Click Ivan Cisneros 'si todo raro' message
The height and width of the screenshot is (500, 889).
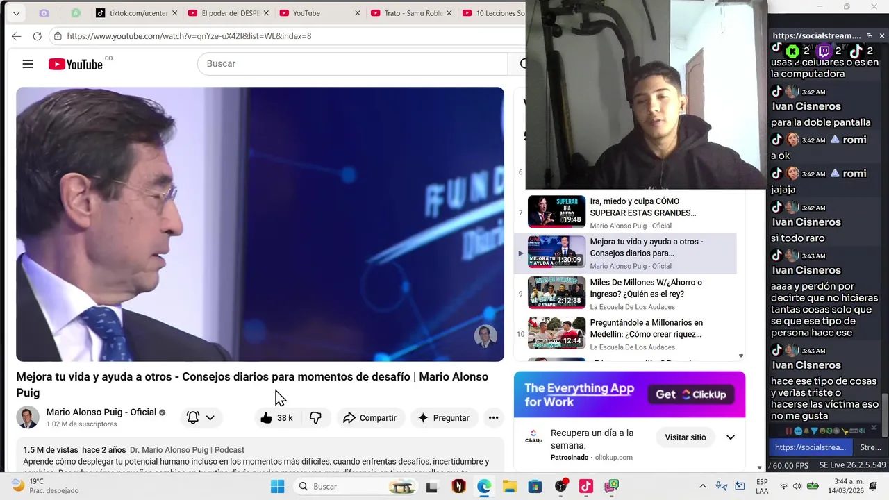click(798, 238)
